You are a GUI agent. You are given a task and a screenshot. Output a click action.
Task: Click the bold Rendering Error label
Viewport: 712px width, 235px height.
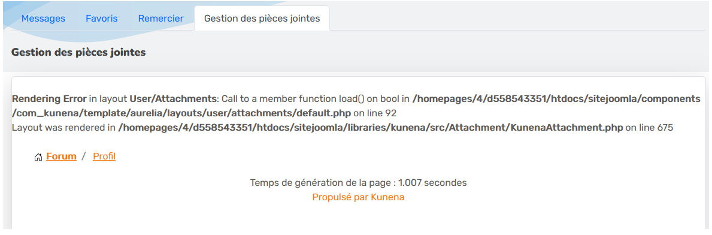[49, 99]
